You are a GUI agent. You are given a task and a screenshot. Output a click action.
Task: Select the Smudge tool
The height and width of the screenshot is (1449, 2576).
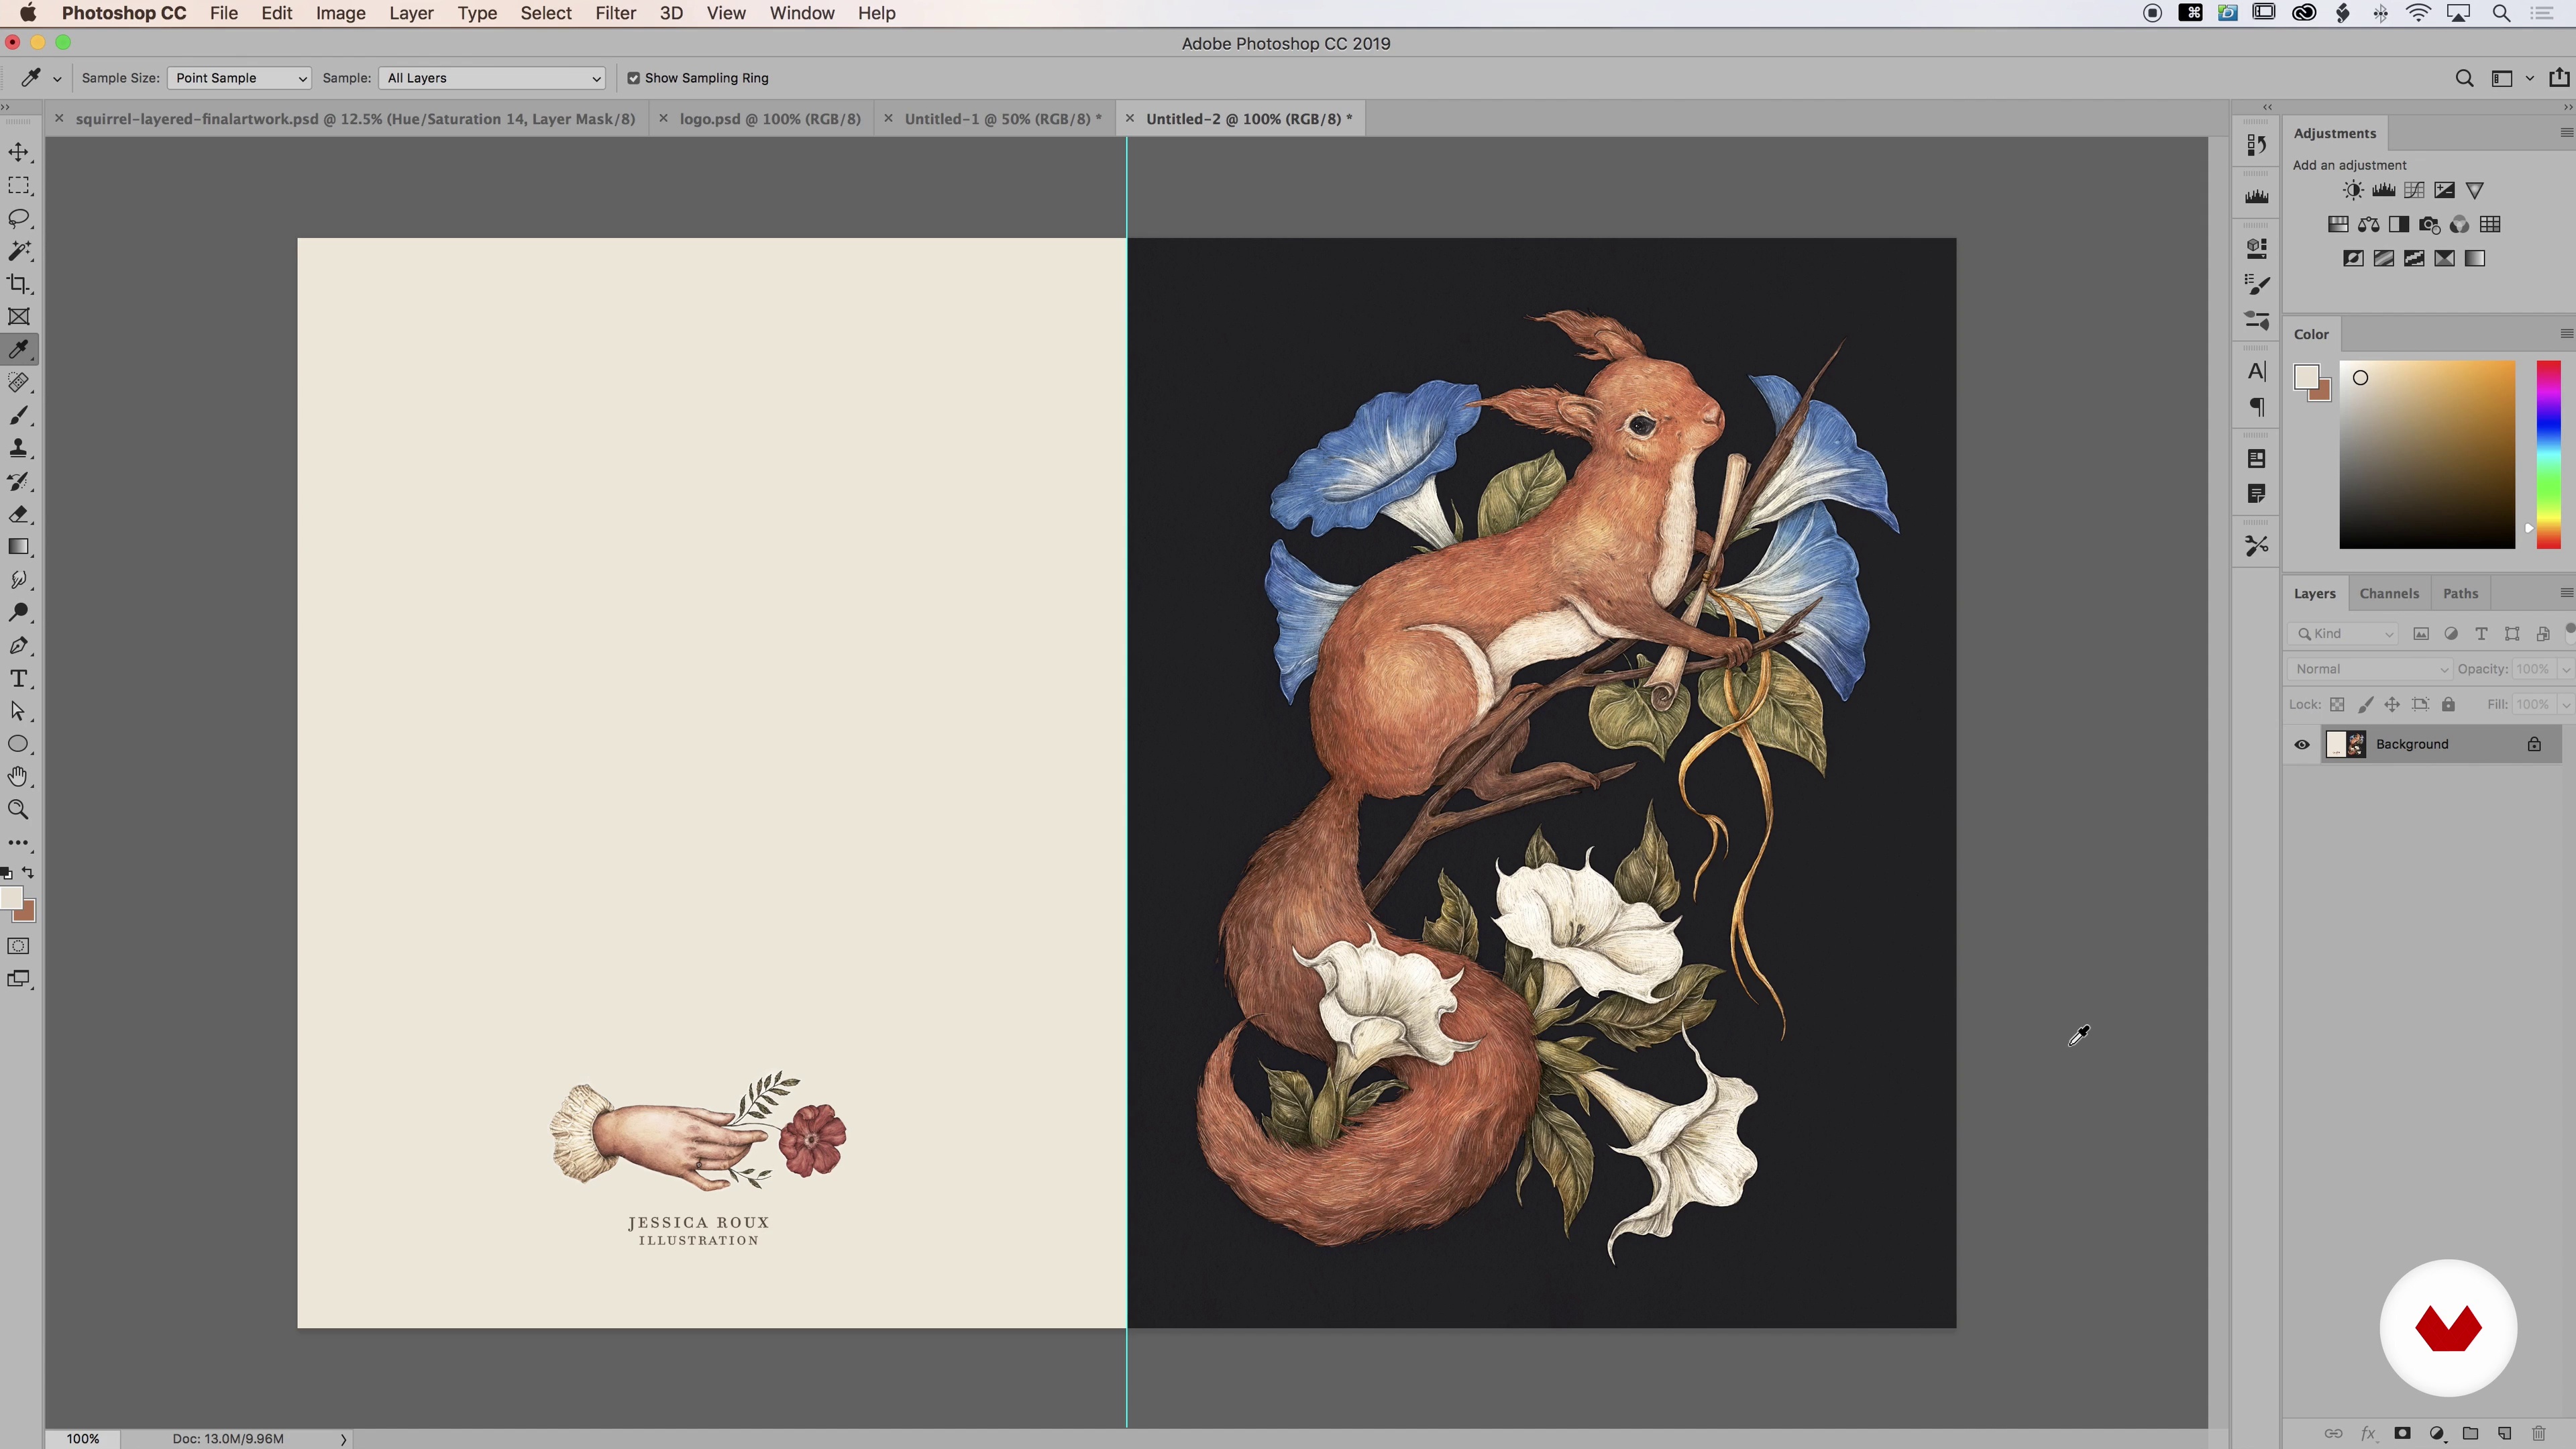19,580
